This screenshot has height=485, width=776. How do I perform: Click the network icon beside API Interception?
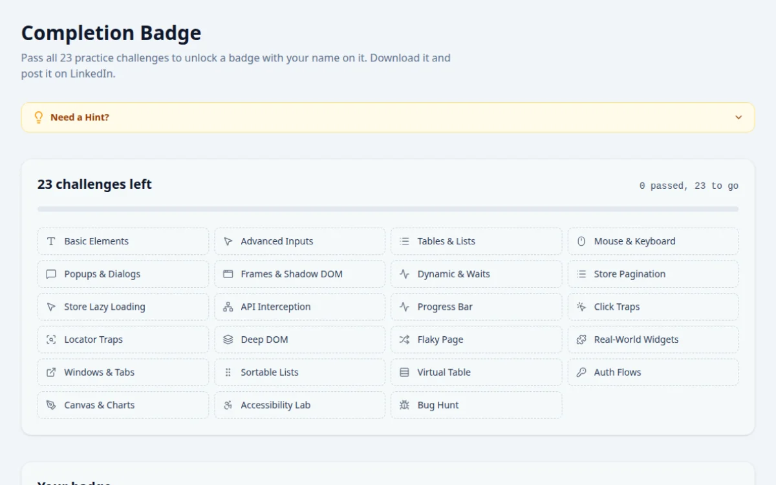pyautogui.click(x=228, y=307)
